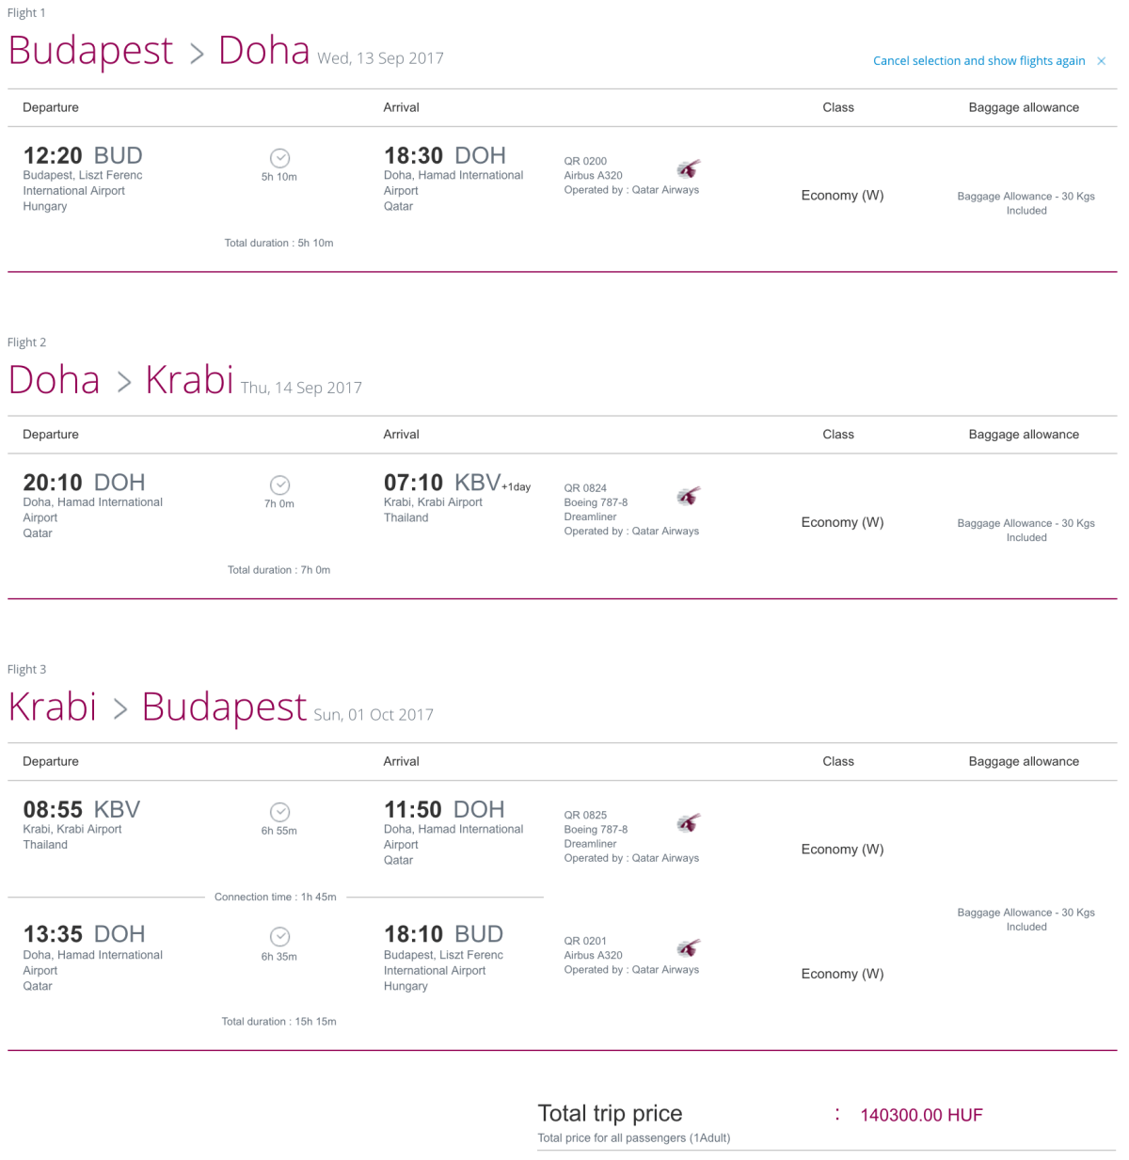Click the X icon beside Cancel selection
The image size is (1129, 1160).
[x=1101, y=61]
